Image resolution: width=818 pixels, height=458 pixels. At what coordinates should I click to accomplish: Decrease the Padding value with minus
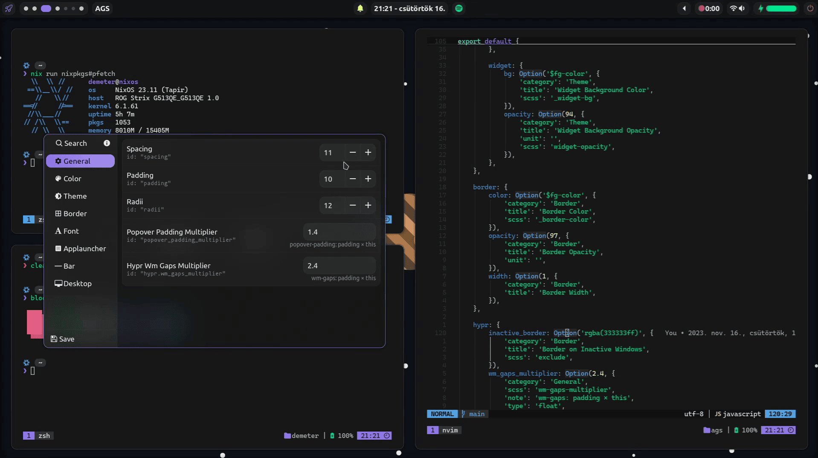click(353, 179)
